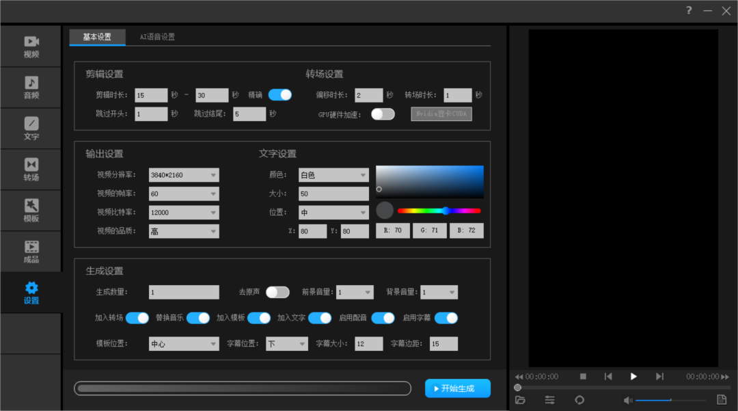
Task: Open the 成品 (finished product) sidebar section
Action: (31, 252)
